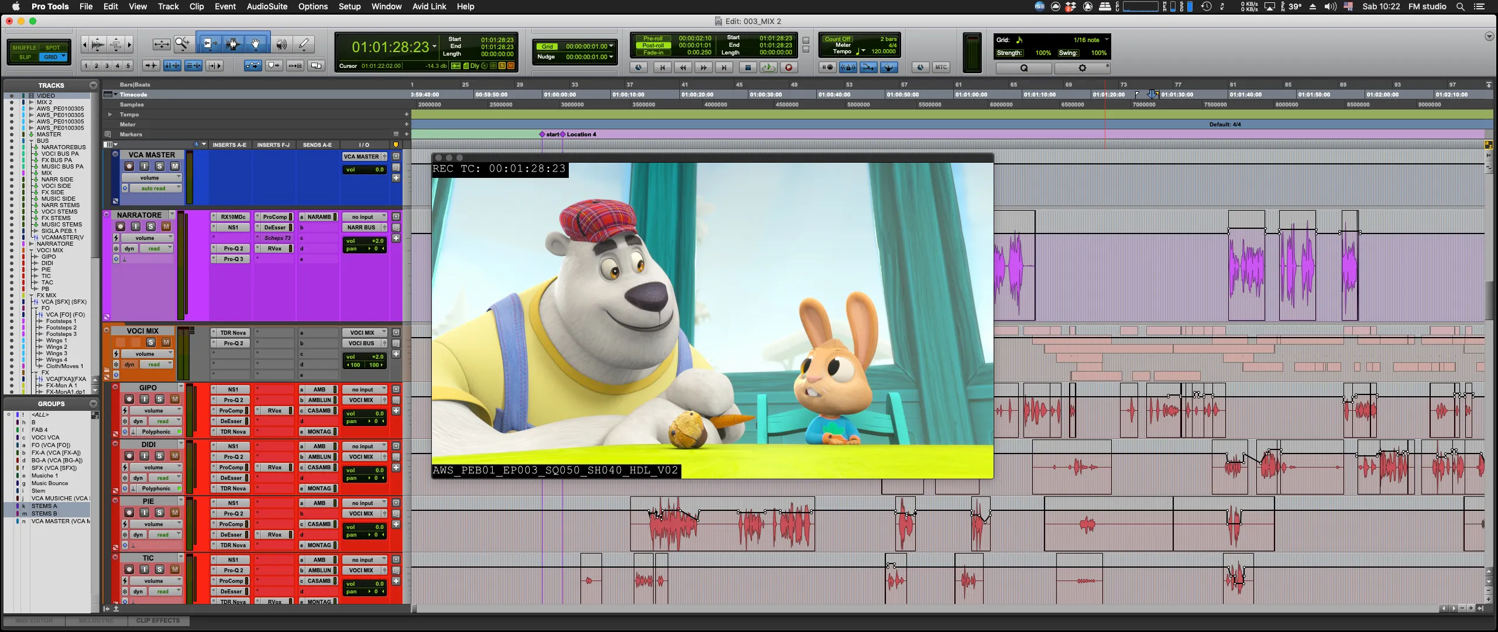Image resolution: width=1498 pixels, height=632 pixels.
Task: Select SLIP edit mode
Action: click(x=25, y=57)
